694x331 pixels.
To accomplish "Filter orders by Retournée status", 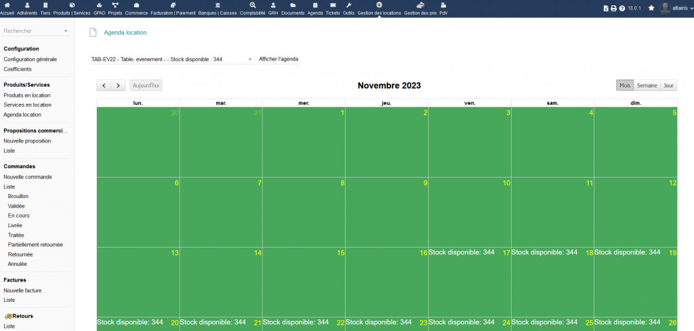I will pyautogui.click(x=20, y=254).
